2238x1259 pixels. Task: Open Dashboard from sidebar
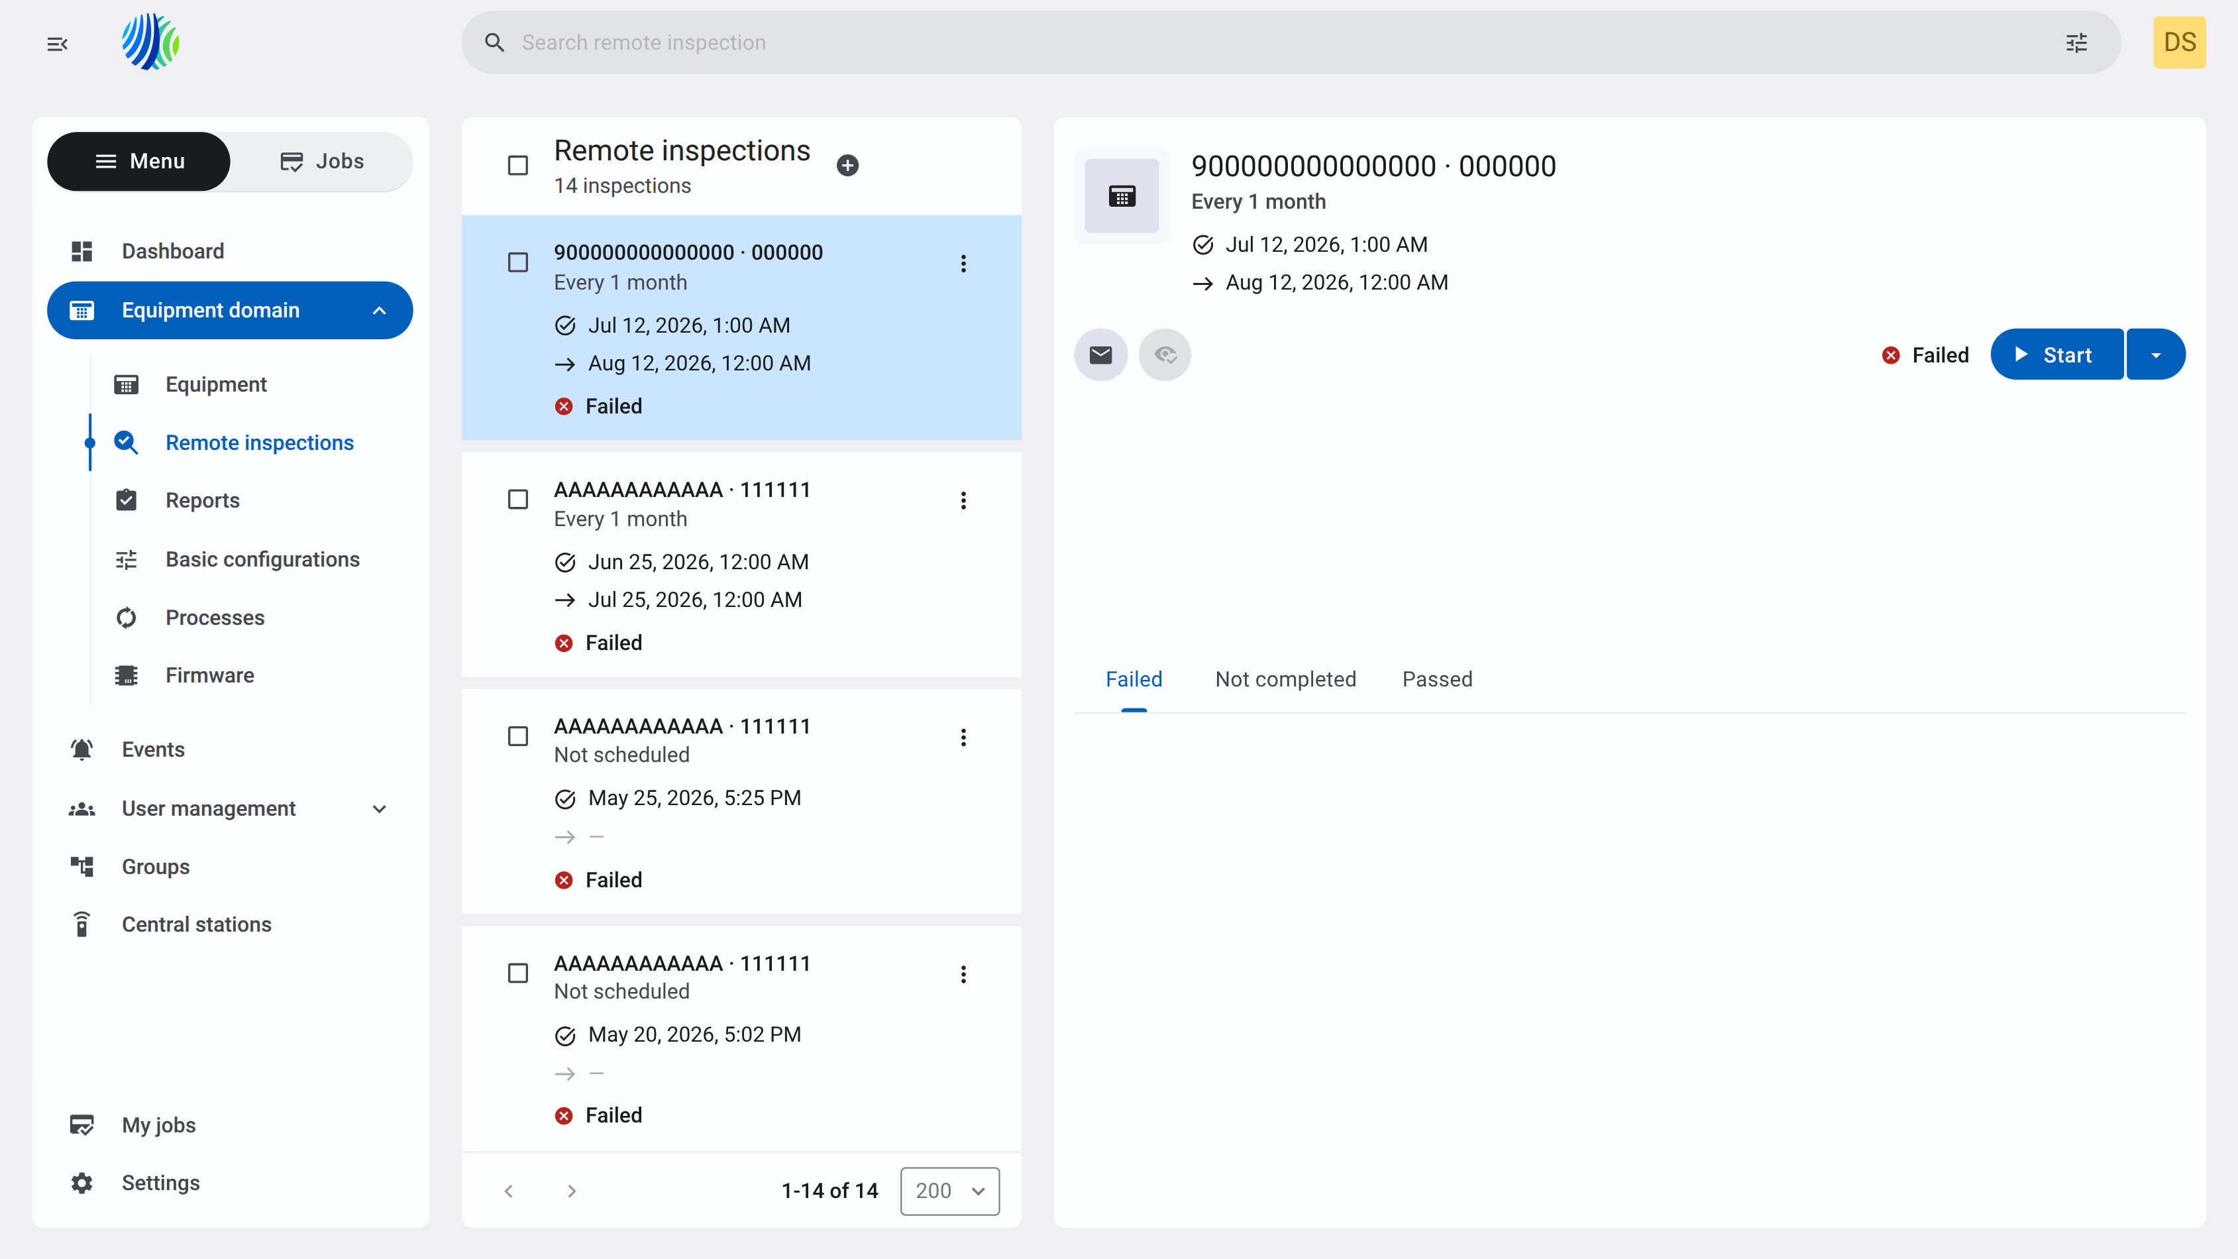pyautogui.click(x=231, y=251)
